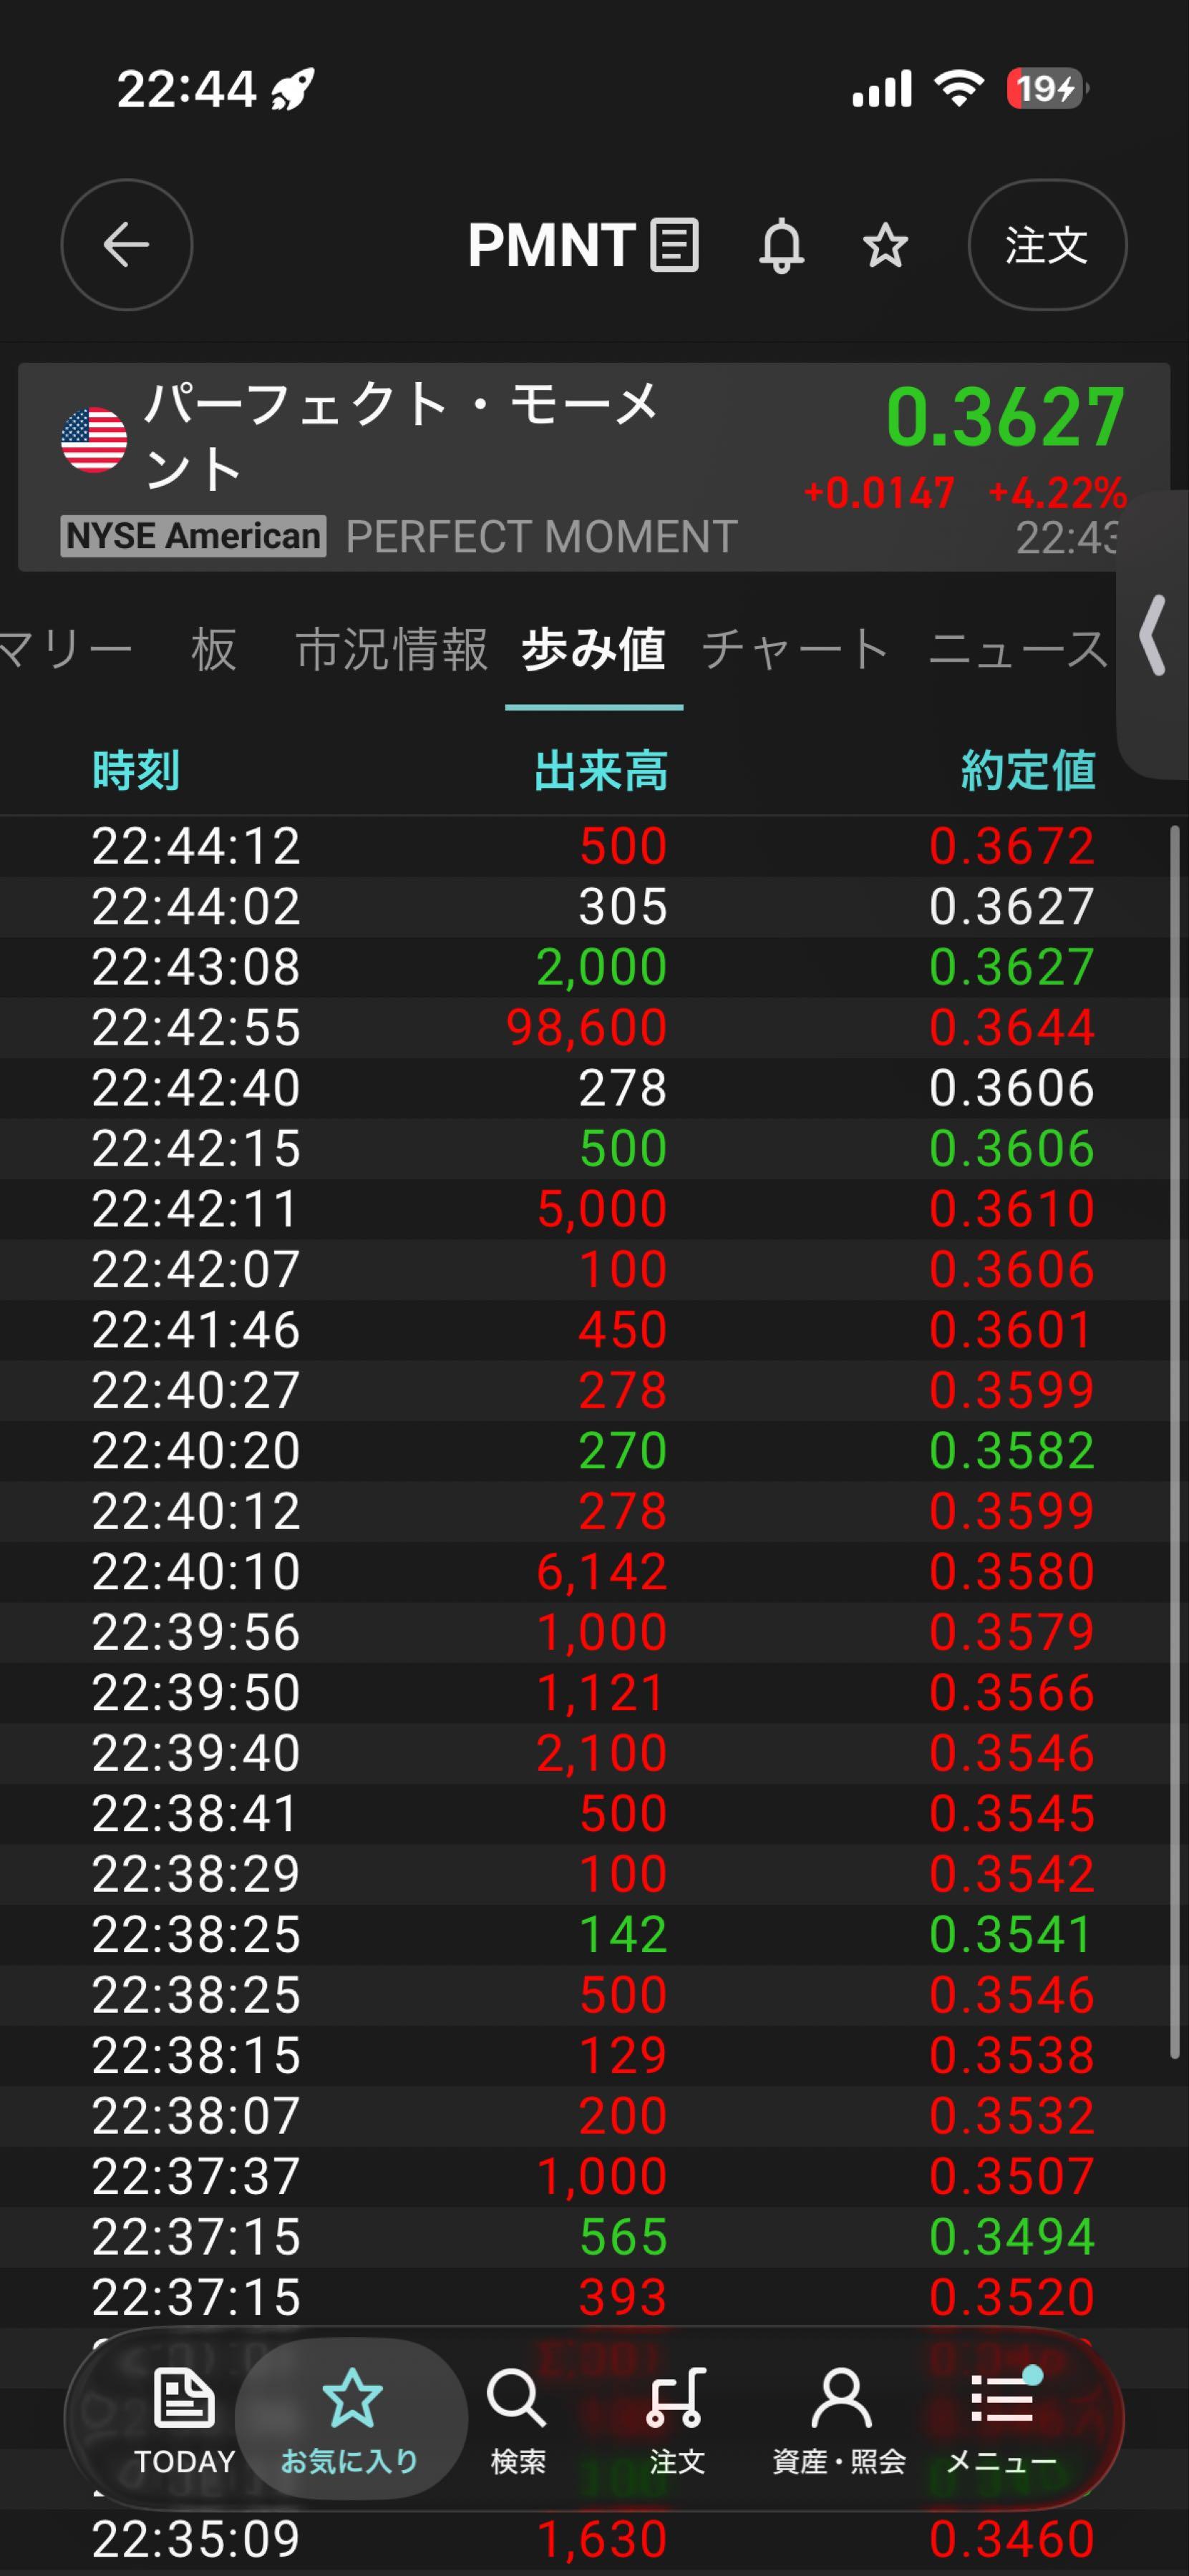
Task: Tap the PERFECT MOMENT company name
Action: [x=541, y=537]
